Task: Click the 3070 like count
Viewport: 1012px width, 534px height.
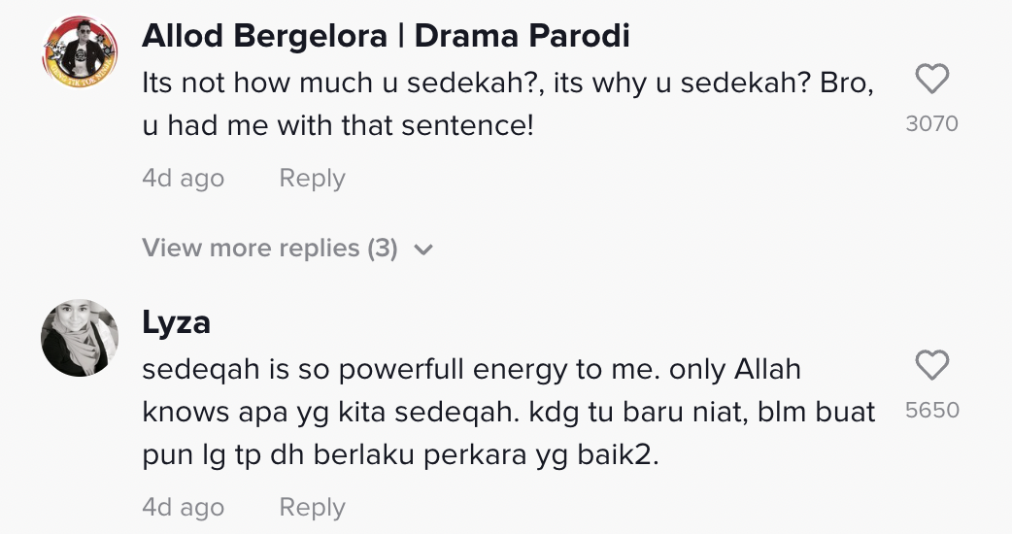Action: (x=931, y=123)
